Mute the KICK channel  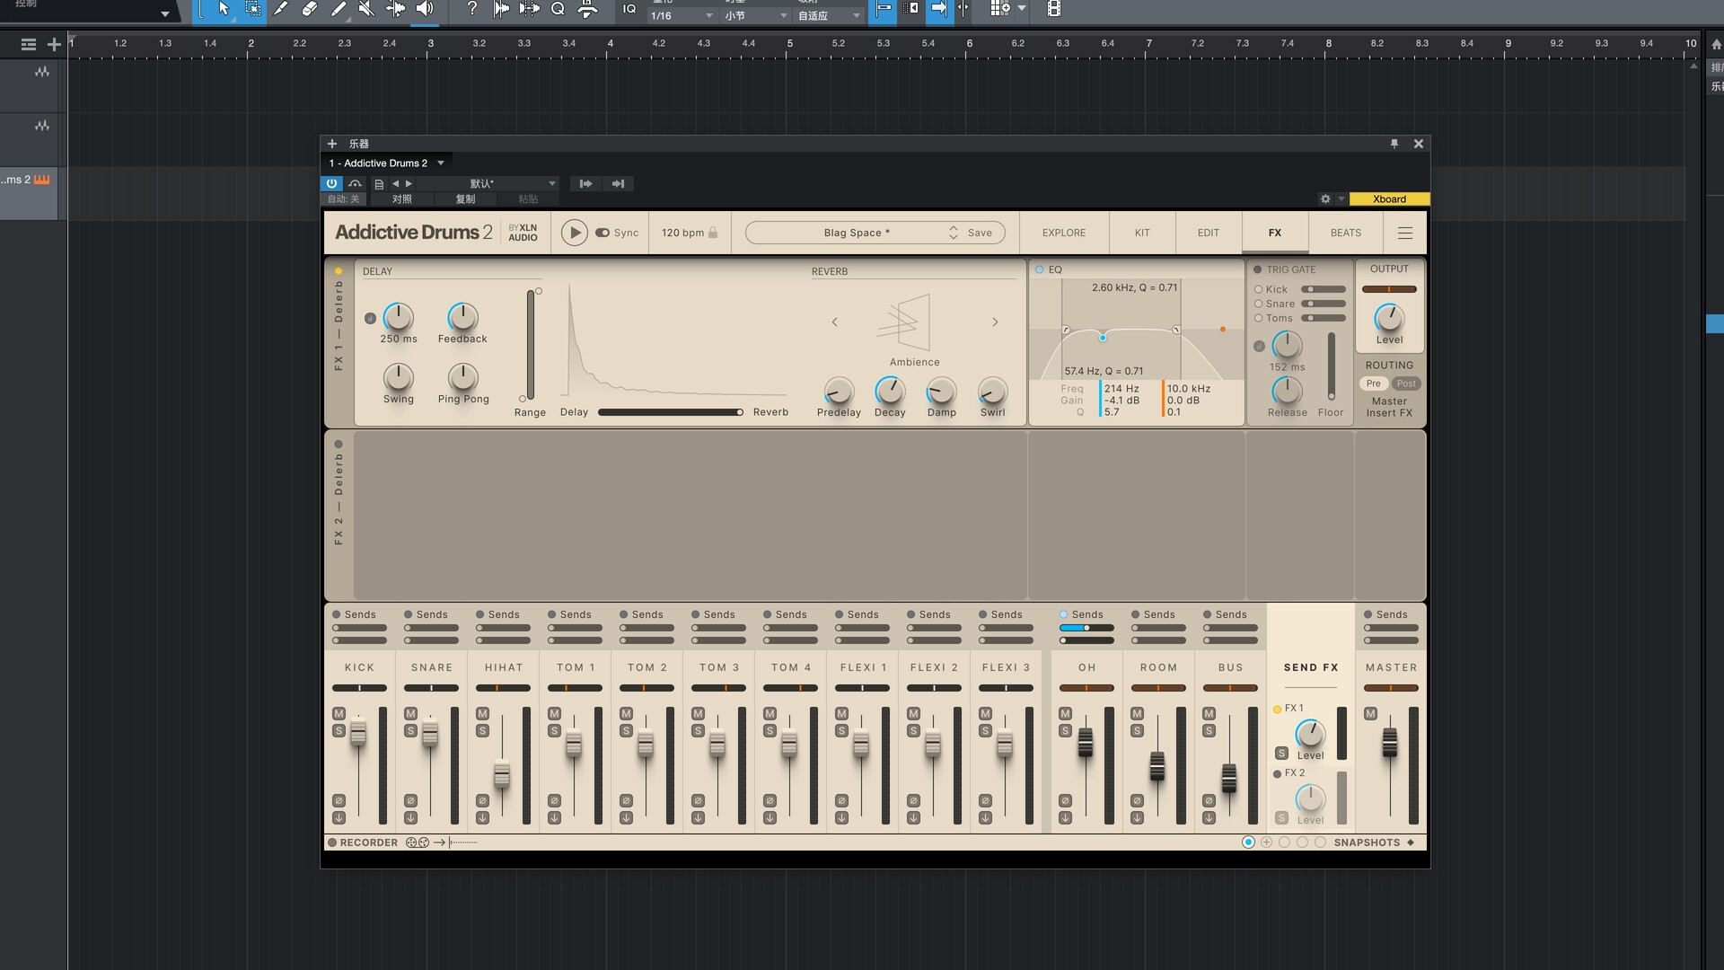[x=339, y=714]
